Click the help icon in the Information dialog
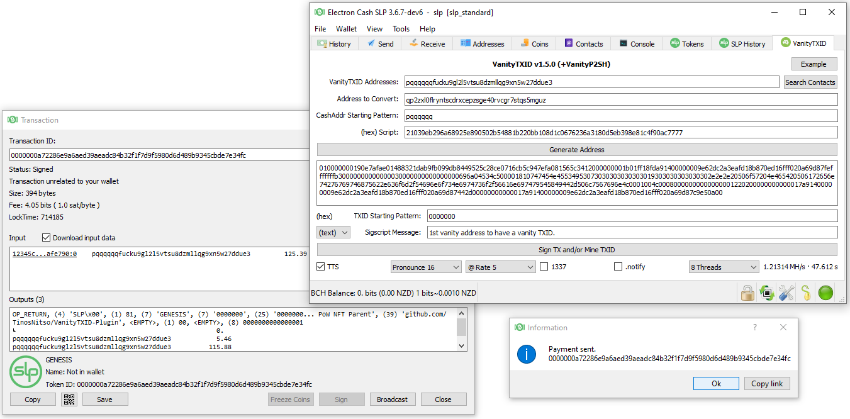The image size is (850, 419). pyautogui.click(x=754, y=327)
